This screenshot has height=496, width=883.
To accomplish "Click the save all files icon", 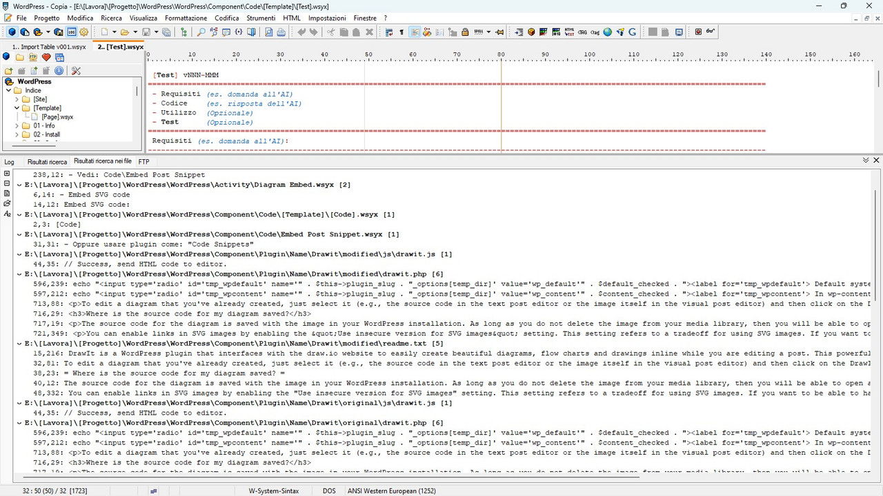I will point(166,32).
